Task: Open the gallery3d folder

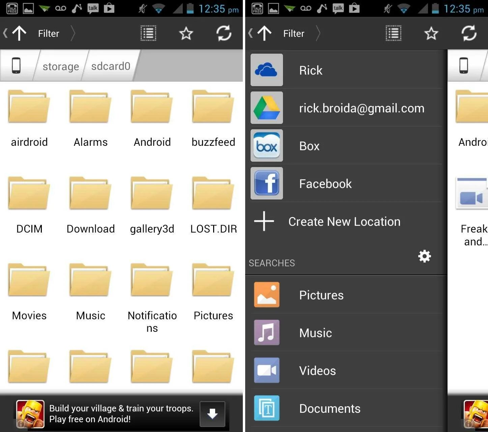Action: (152, 205)
